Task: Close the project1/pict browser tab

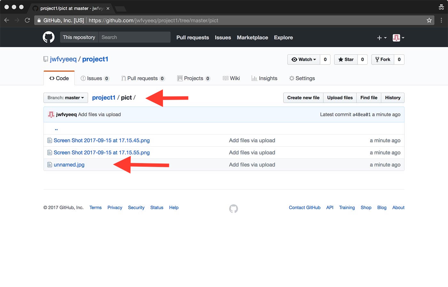Action: coord(108,9)
